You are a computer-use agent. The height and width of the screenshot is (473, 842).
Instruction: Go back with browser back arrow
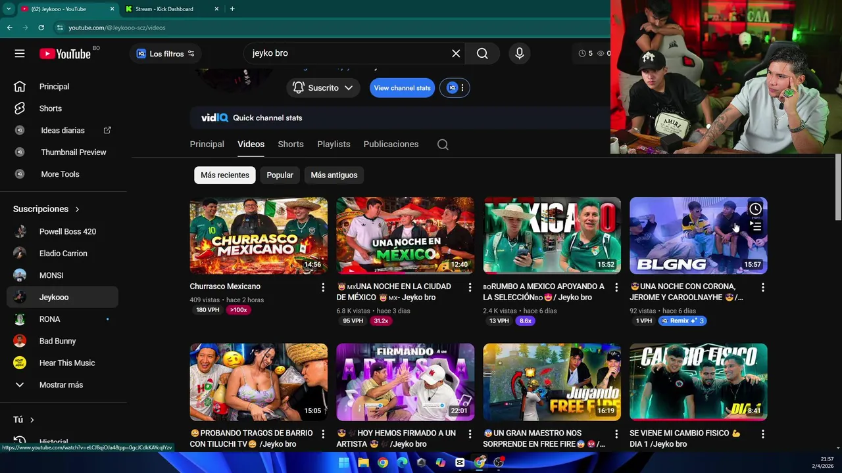tap(9, 28)
